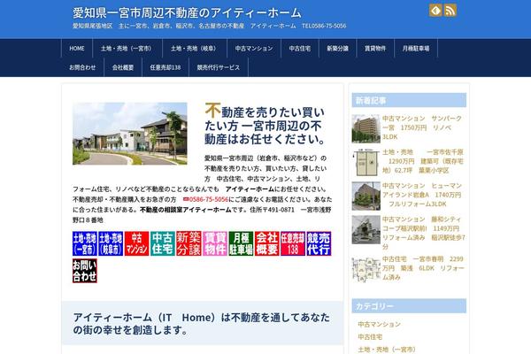Click the heading アイティーホーム（IT Home）は不動産を通して
Viewport: 531px width, 354px height.
tap(202, 323)
